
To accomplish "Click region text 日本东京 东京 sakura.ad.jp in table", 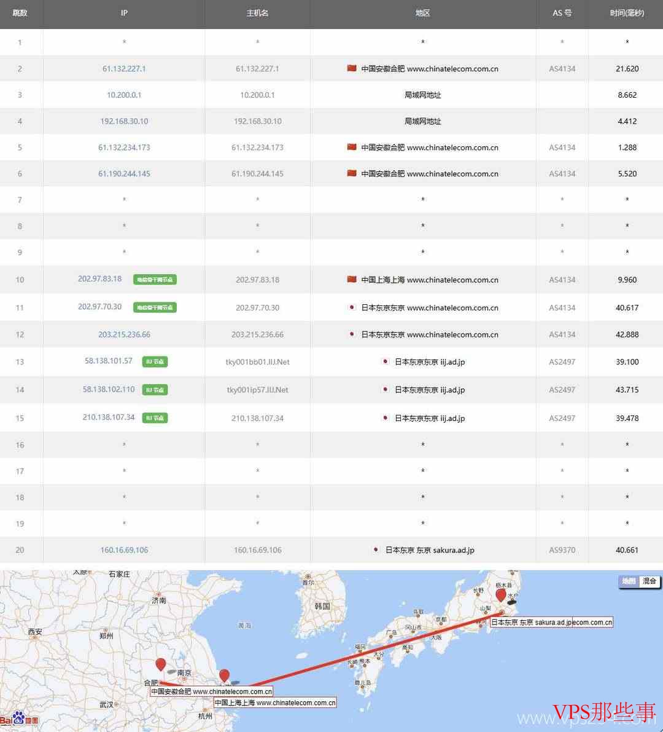I will tap(430, 550).
